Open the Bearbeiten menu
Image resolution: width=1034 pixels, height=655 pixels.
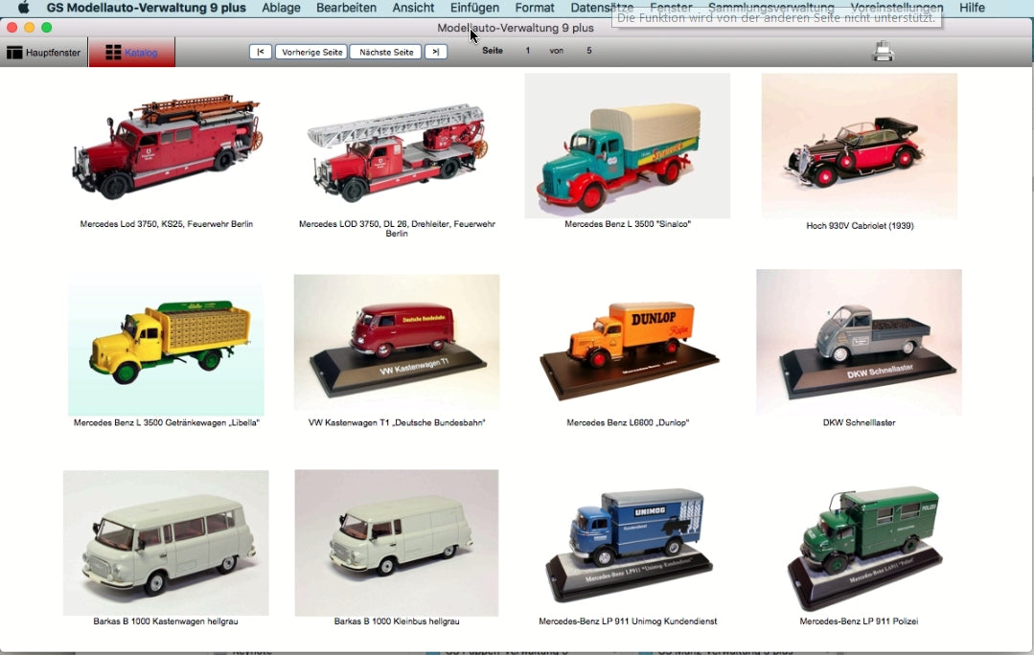click(x=346, y=8)
